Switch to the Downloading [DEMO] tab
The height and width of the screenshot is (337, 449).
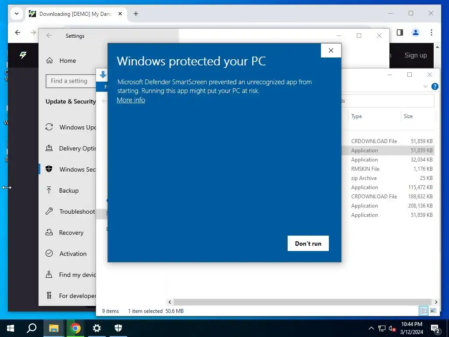(x=75, y=14)
